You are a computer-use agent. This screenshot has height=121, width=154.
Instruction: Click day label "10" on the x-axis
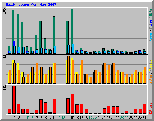(x=50, y=118)
